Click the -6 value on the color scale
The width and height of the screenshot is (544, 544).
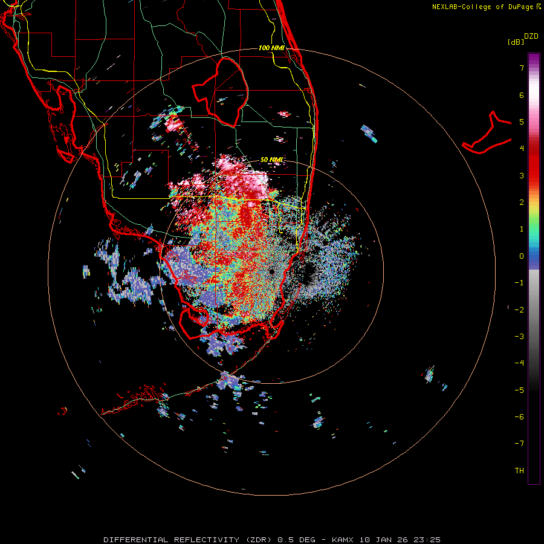click(x=519, y=417)
